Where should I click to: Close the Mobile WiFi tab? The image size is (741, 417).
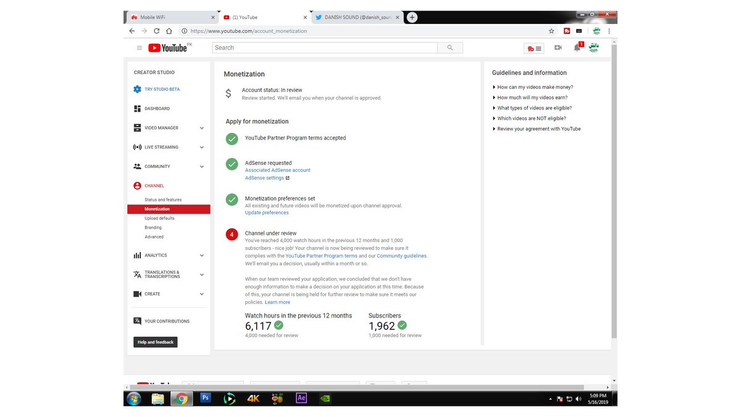pos(213,17)
